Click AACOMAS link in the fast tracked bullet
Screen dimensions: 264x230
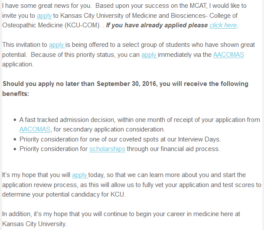click(x=35, y=129)
